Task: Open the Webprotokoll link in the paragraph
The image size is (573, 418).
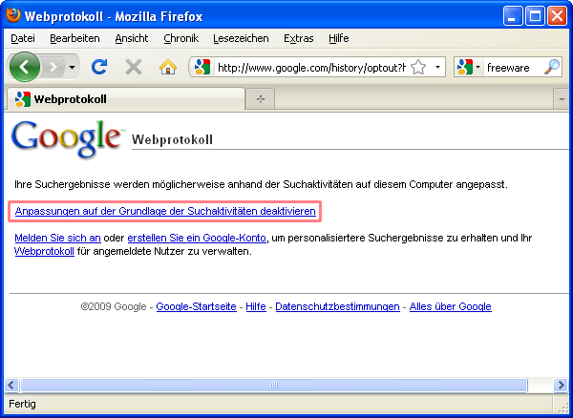Action: [x=44, y=252]
